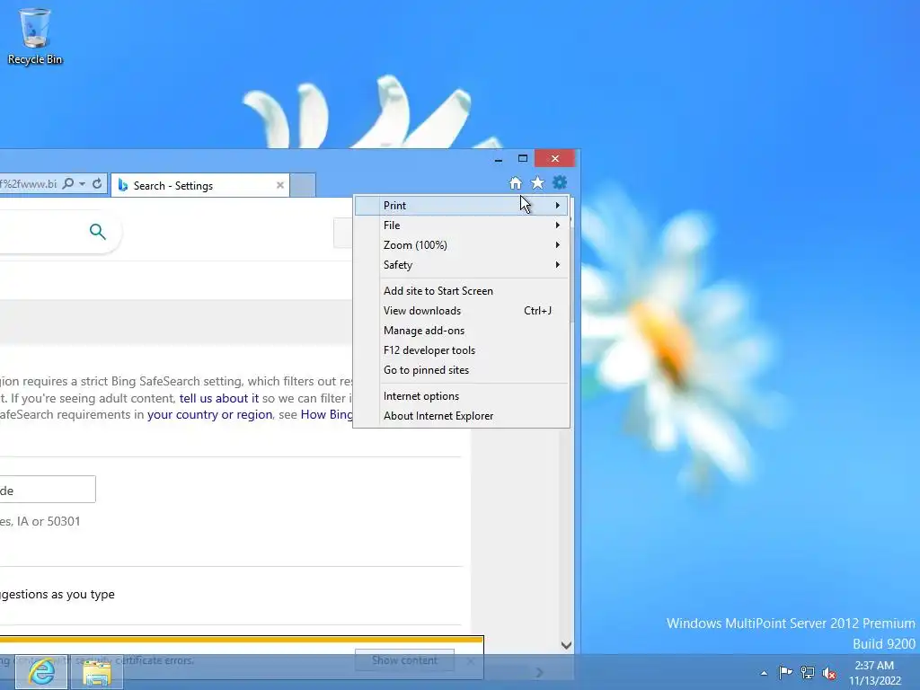
Task: Close the Search - Settings tab
Action: point(280,185)
